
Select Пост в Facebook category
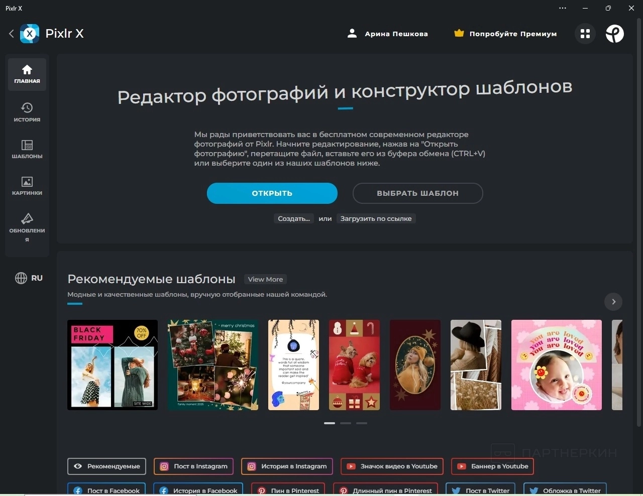point(106,489)
